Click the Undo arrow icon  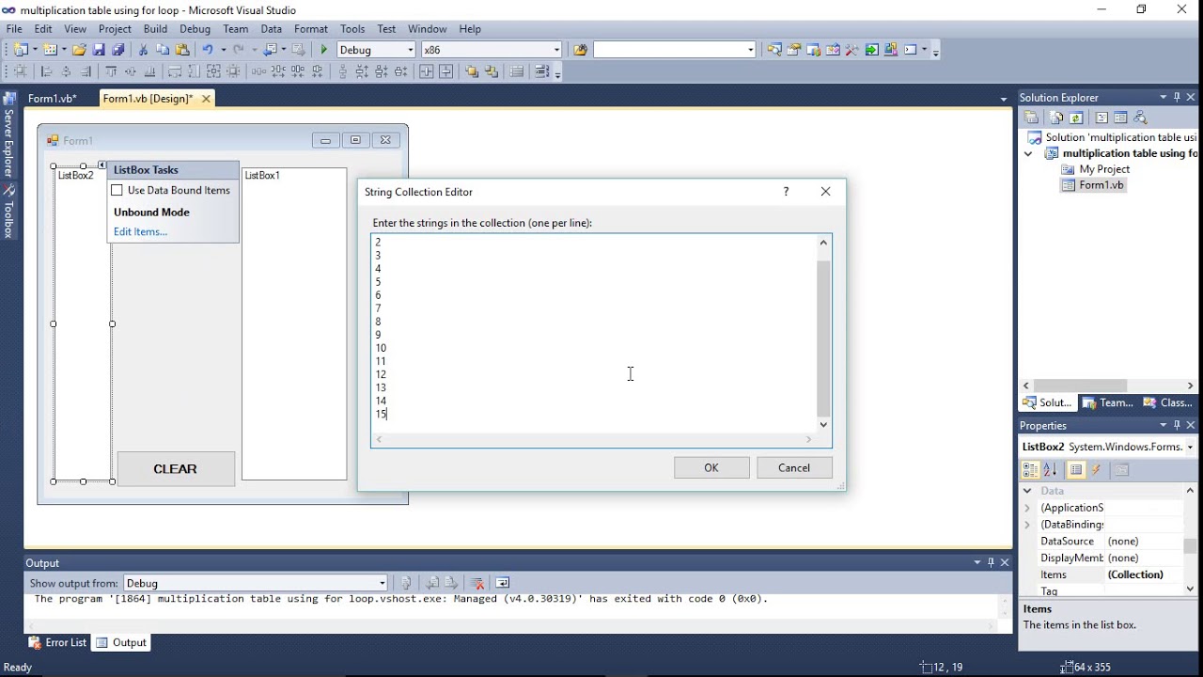click(x=209, y=50)
